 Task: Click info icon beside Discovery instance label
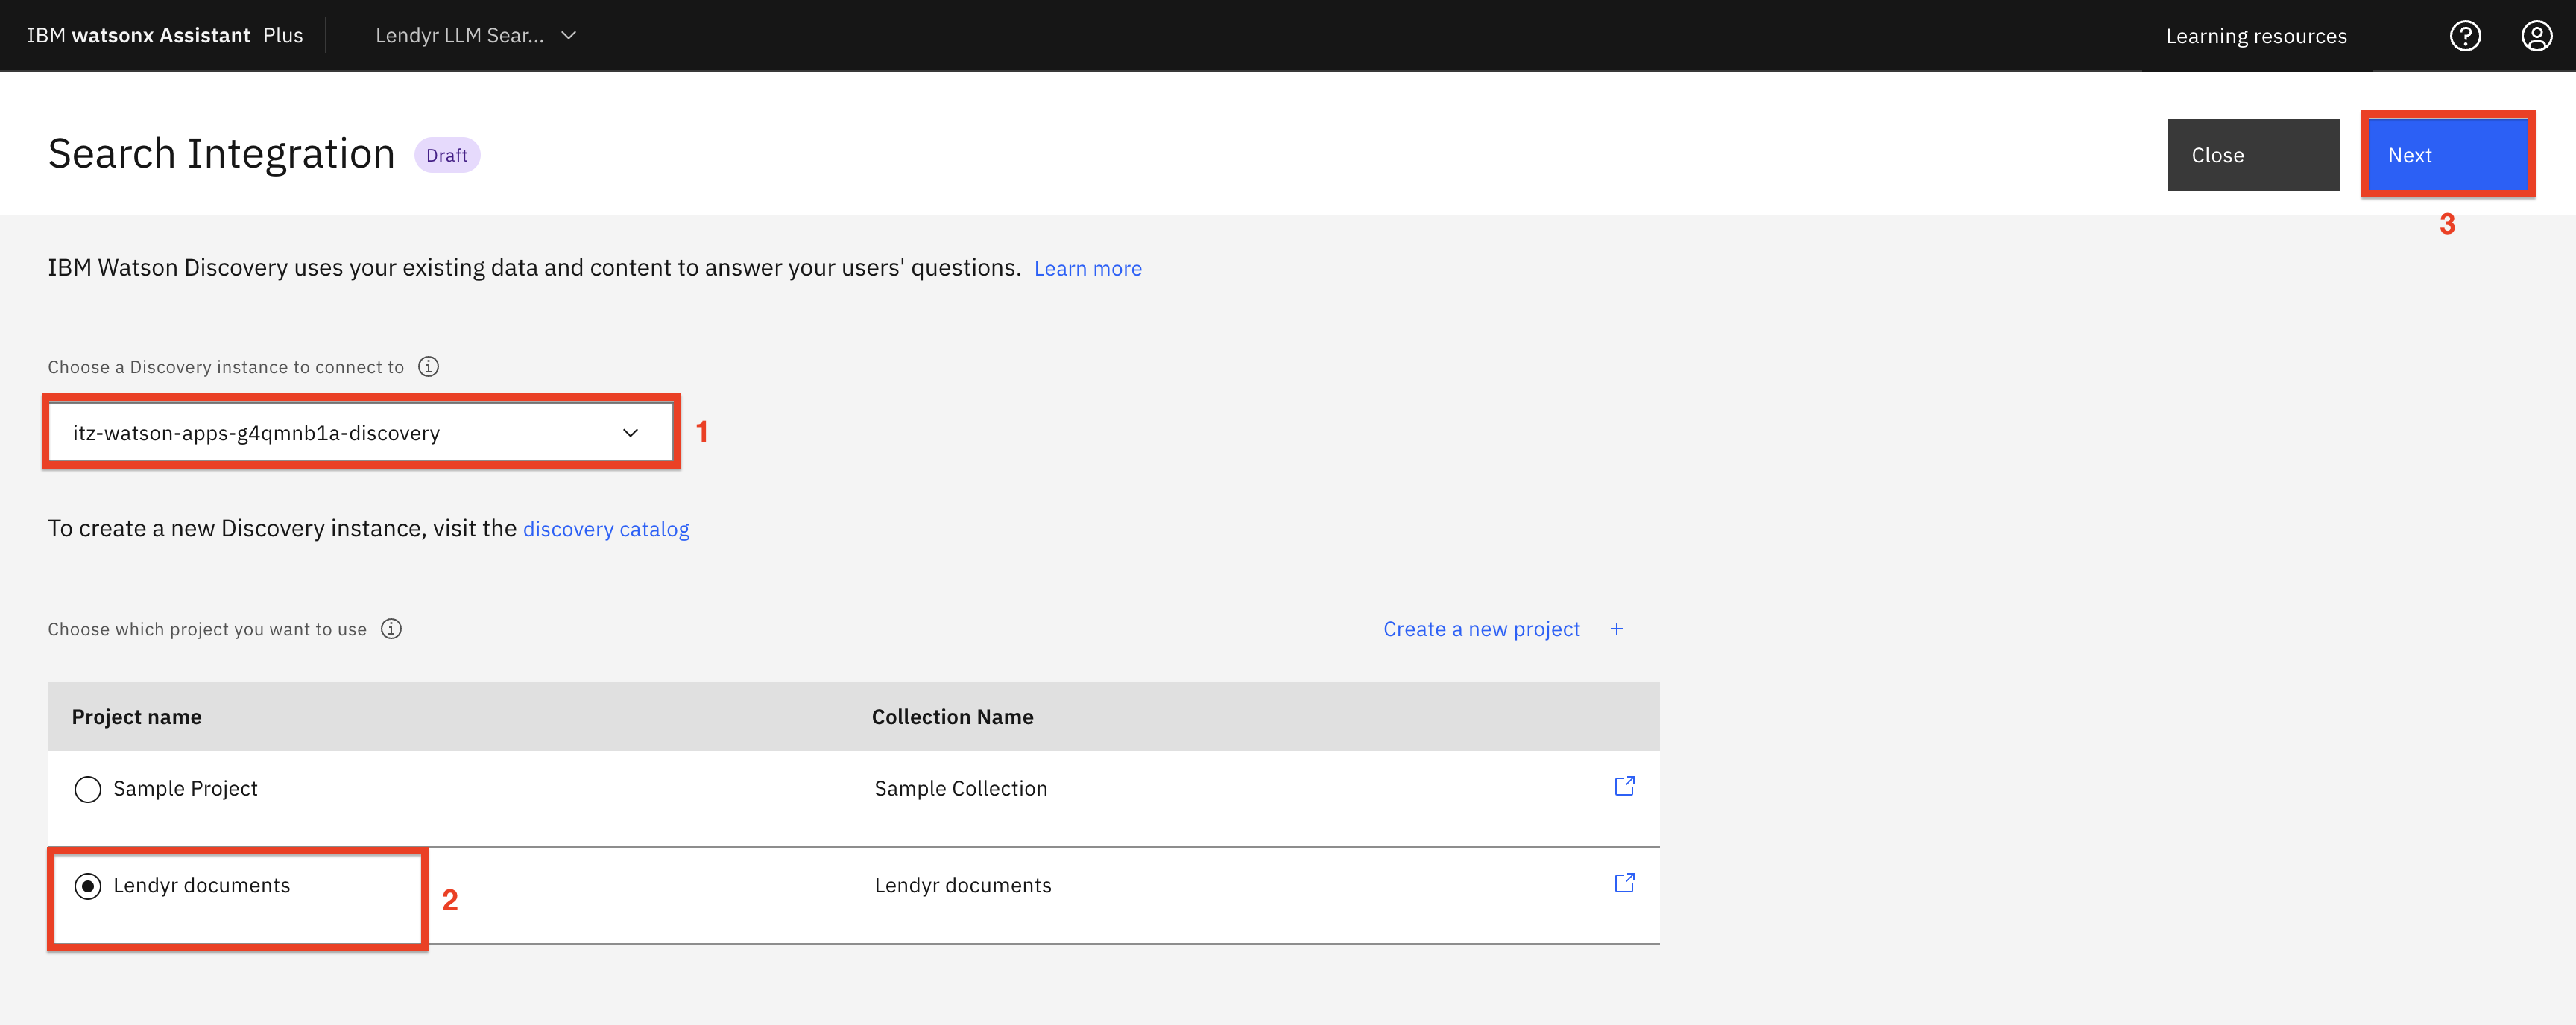[x=428, y=366]
